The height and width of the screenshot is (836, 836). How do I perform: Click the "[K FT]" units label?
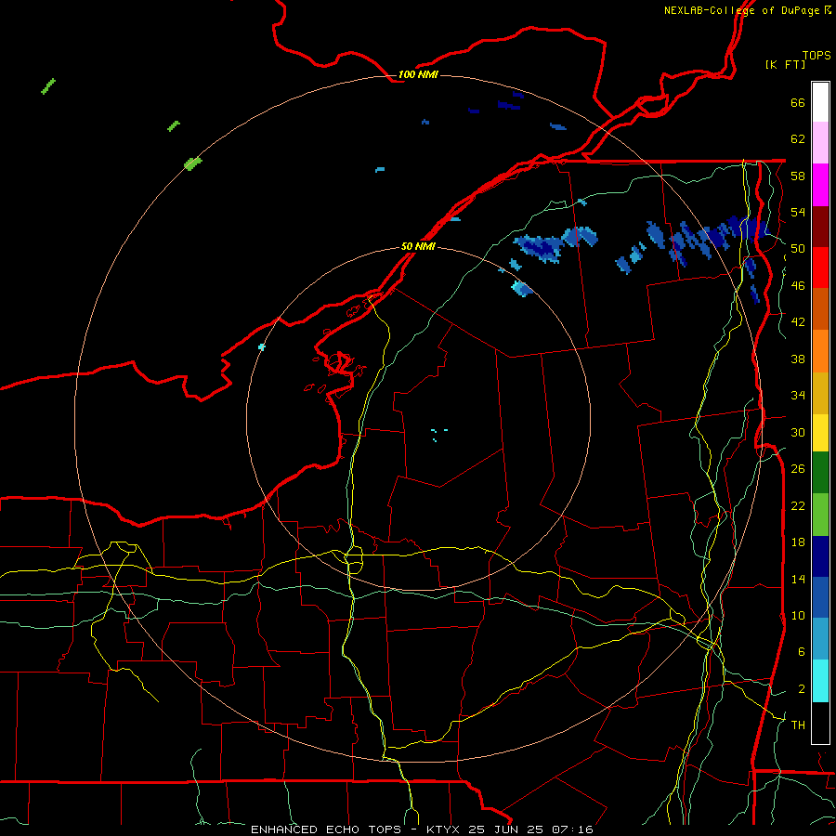pos(785,65)
